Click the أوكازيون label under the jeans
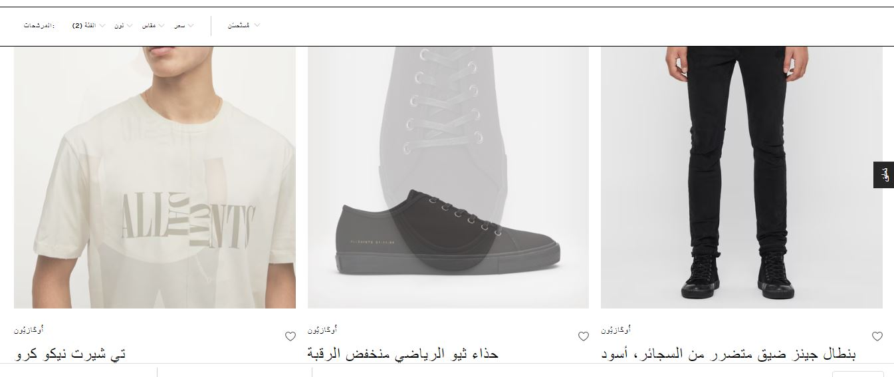 coord(616,330)
